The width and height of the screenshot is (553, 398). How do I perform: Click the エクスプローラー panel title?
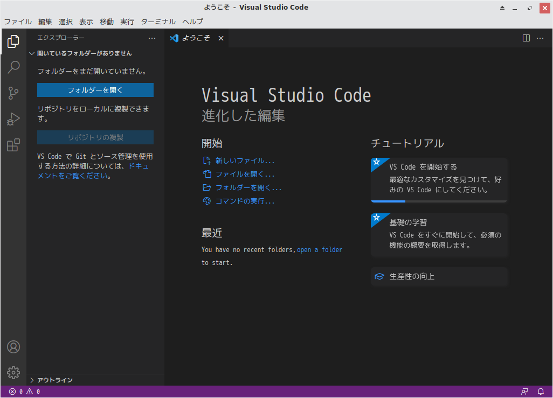pyautogui.click(x=61, y=38)
